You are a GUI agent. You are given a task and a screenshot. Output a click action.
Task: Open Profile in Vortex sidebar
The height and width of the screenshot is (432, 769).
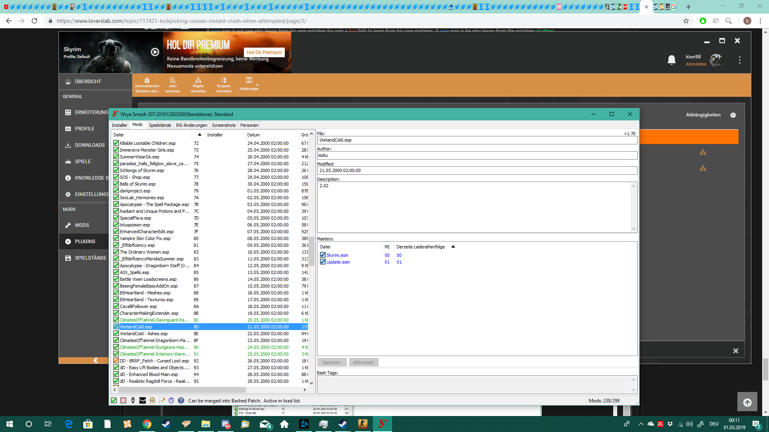coord(84,129)
